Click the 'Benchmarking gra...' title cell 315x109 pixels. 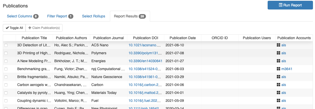pyautogui.click(x=34, y=69)
